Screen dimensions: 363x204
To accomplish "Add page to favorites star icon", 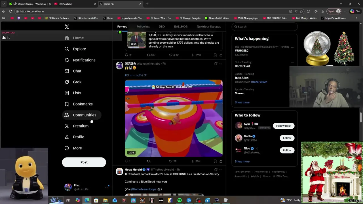I will click(x=301, y=11).
